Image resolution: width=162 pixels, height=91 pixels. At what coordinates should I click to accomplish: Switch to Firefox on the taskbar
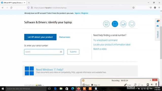coord(78,89)
